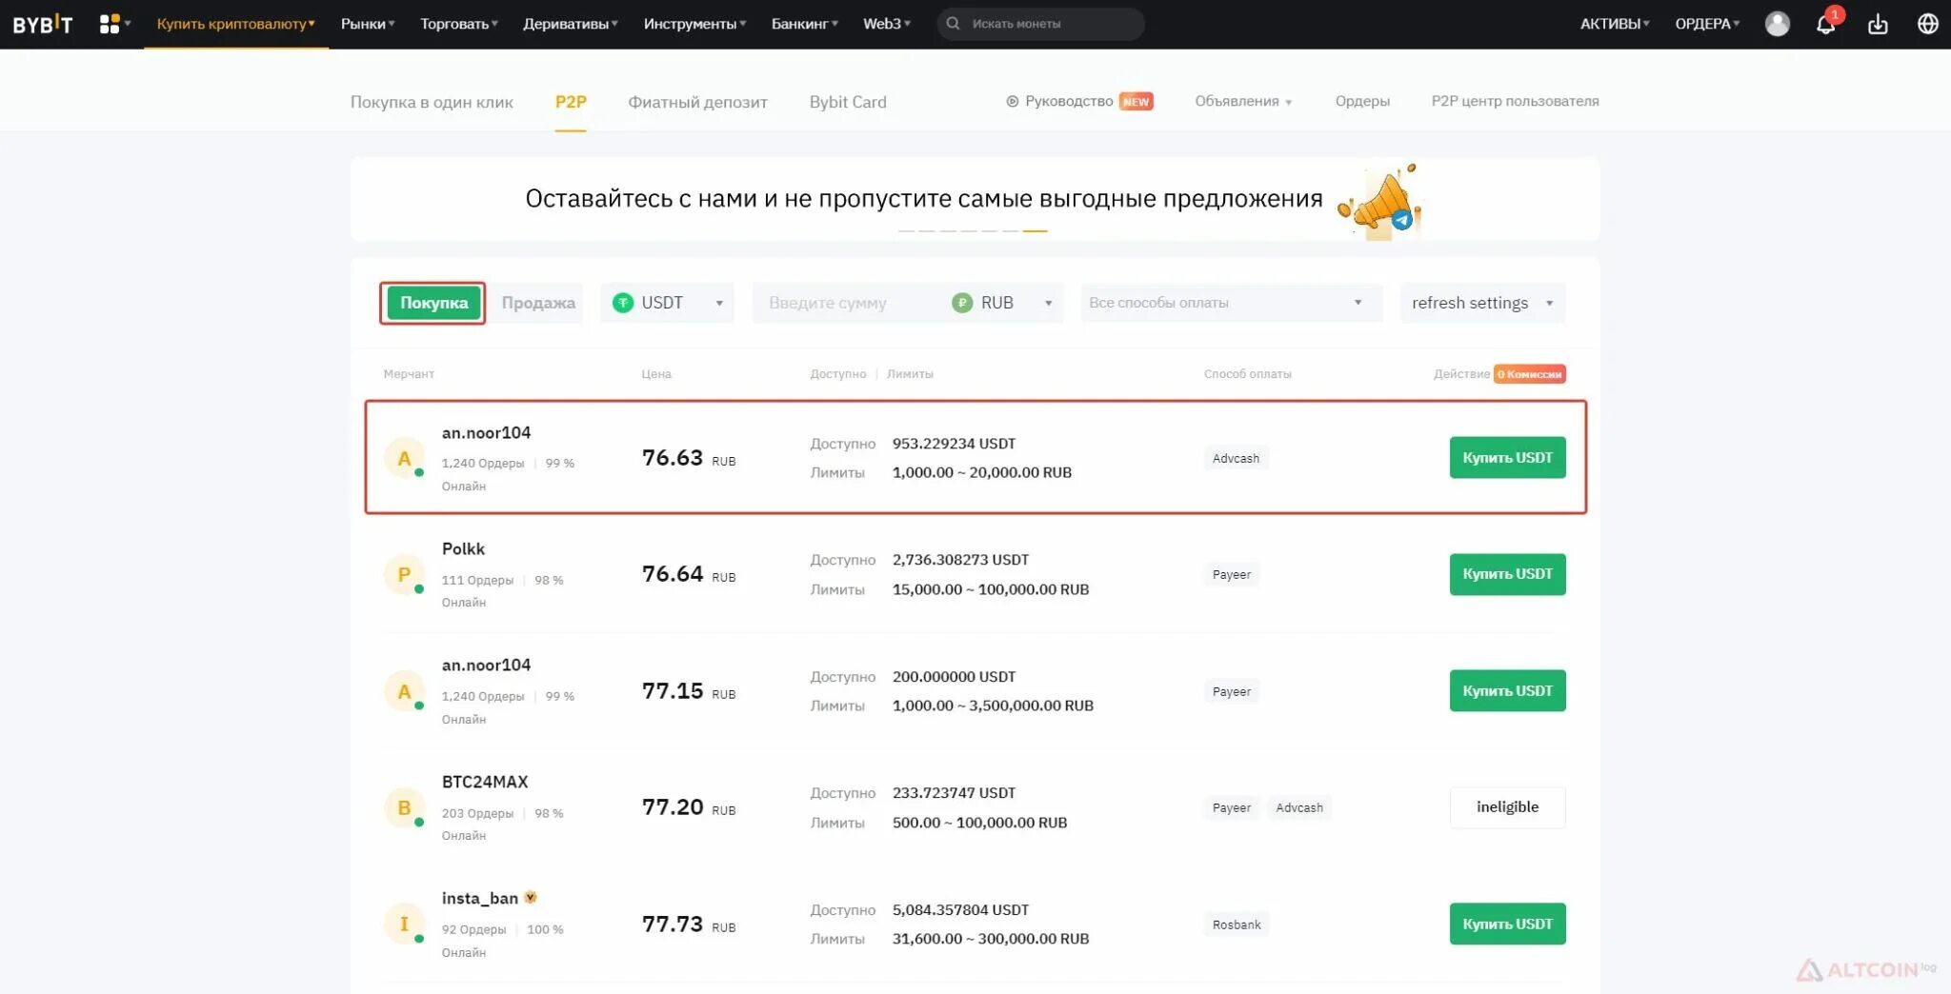The width and height of the screenshot is (1951, 994).
Task: Select the active banner carousel indicator
Action: tap(1035, 231)
